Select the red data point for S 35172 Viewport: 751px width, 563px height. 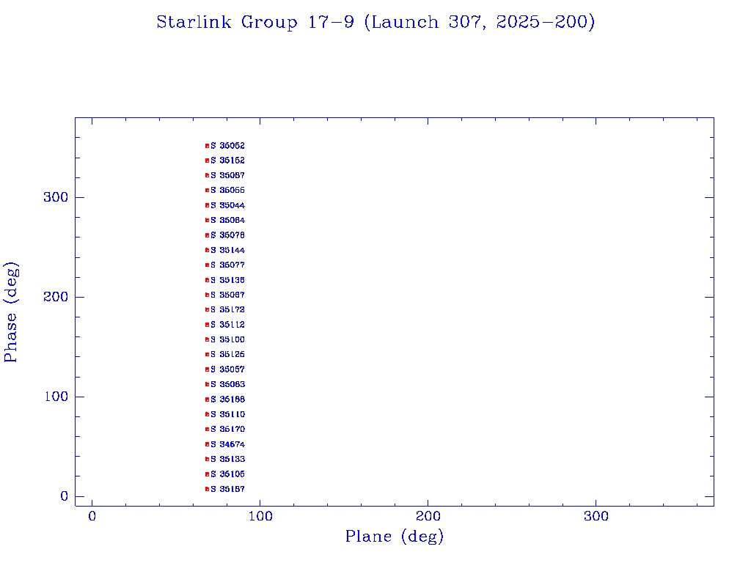pos(208,309)
